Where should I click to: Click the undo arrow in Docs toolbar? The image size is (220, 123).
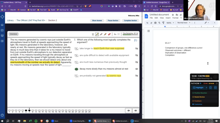(147, 23)
